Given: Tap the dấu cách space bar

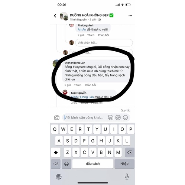Looking at the screenshot, I should (x=93, y=164).
